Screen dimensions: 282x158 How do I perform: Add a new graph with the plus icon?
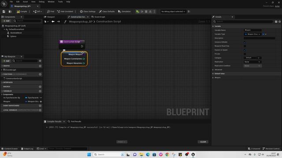click(40, 66)
